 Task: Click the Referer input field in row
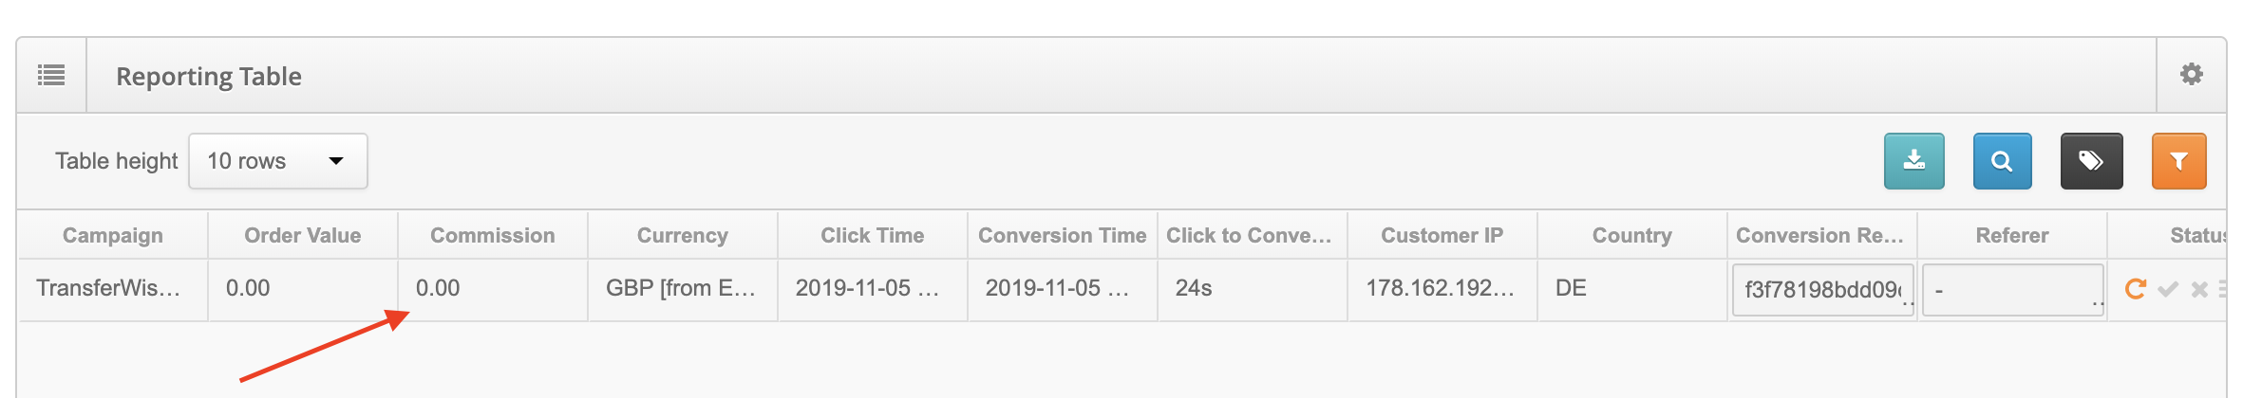click(2011, 289)
